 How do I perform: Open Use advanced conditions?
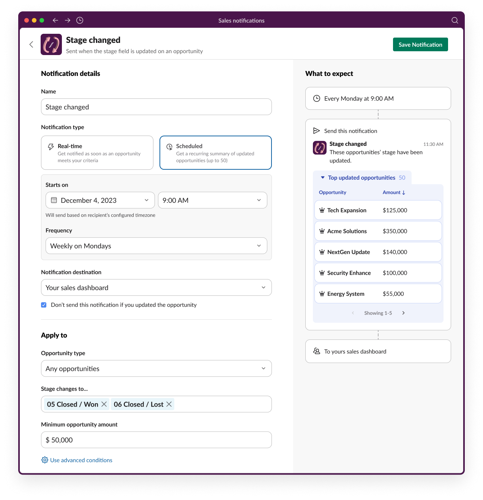81,460
